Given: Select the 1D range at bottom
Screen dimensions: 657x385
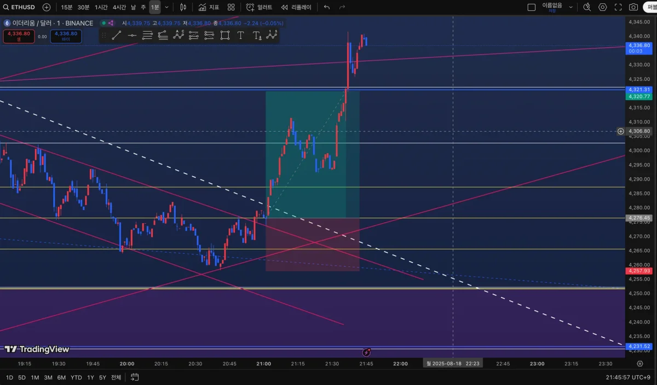Looking at the screenshot, I should click(9, 377).
